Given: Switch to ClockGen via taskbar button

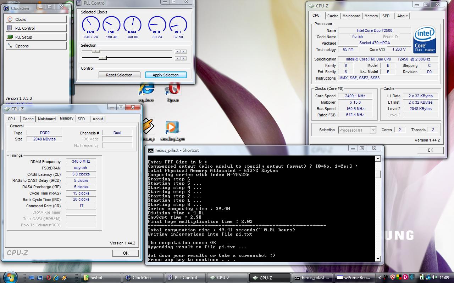Looking at the screenshot, I should coord(143,278).
